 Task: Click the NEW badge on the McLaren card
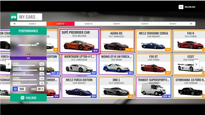[x=95, y=51]
